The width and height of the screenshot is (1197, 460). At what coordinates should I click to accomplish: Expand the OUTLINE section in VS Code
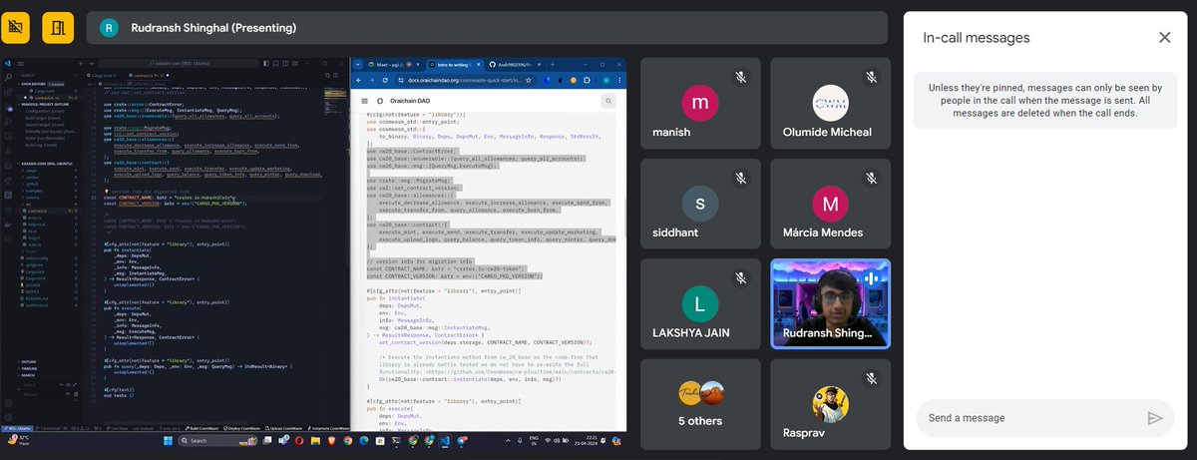[x=28, y=361]
